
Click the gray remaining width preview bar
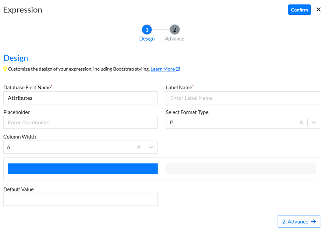[241, 169]
